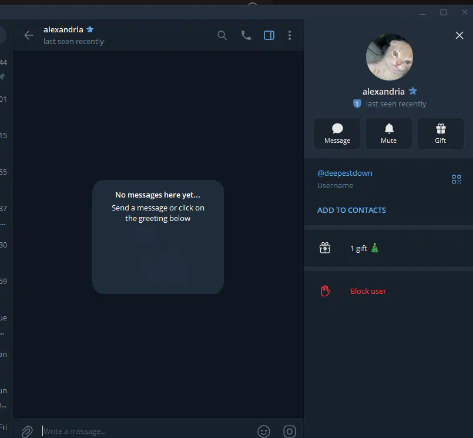The width and height of the screenshot is (473, 438).
Task: Click the Premium star in chat header
Action: [90, 29]
